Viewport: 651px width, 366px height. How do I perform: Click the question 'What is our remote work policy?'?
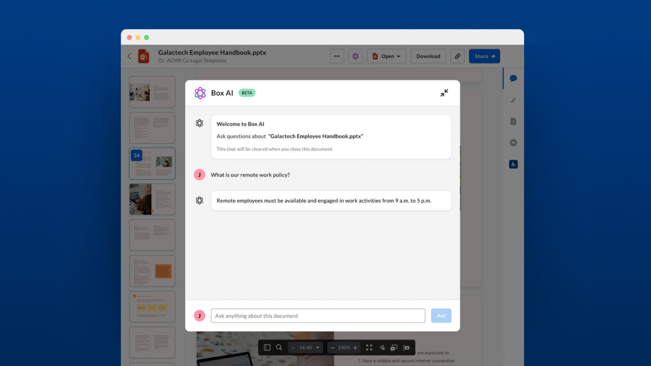(x=250, y=175)
